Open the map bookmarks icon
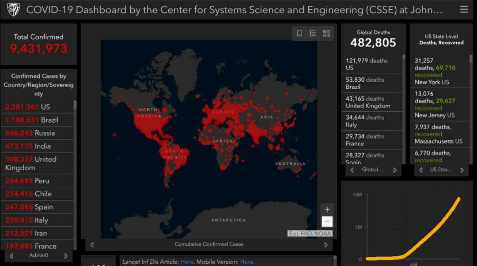Screen dimensions: 477x266 point(299,33)
